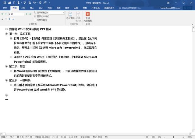Click the Undo arrow icon
The width and height of the screenshot is (195, 139).
34,3
